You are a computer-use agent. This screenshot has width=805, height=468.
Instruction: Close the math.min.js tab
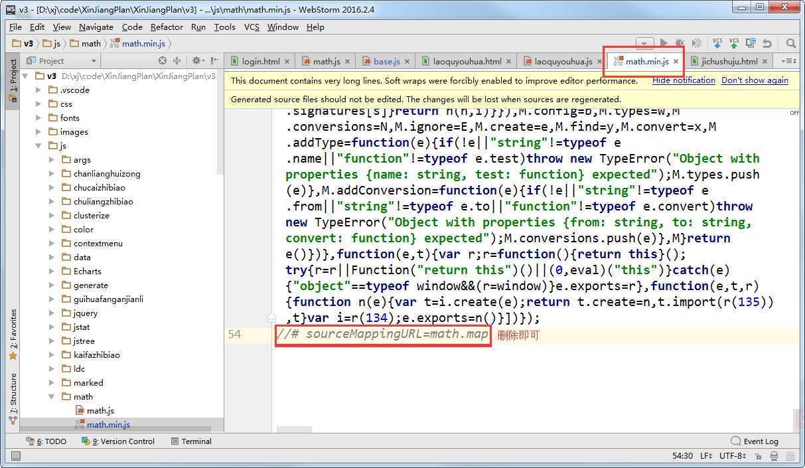coord(676,61)
